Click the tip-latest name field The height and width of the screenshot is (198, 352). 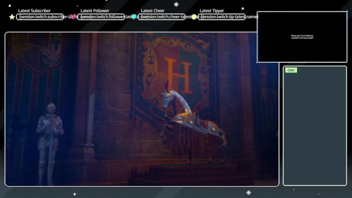222,17
